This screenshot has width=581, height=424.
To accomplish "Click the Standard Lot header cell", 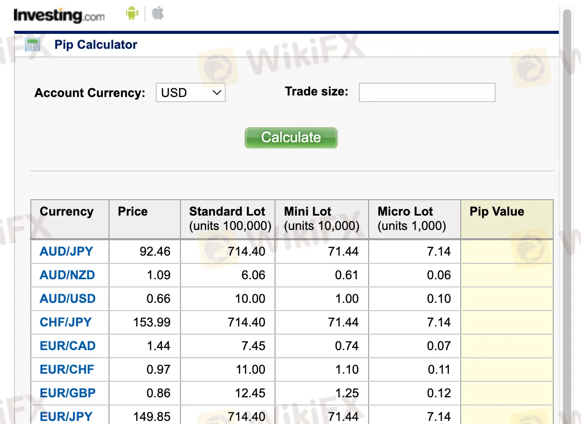I will pyautogui.click(x=227, y=218).
